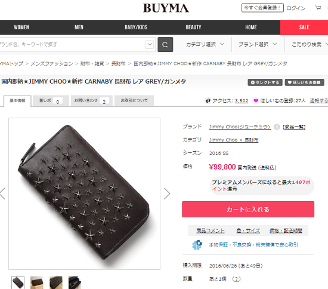Toggle the セレクトする button

265,82
